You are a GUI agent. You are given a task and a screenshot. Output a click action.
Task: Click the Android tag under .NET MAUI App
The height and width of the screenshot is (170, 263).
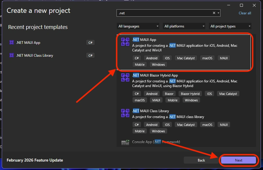pos(152,58)
